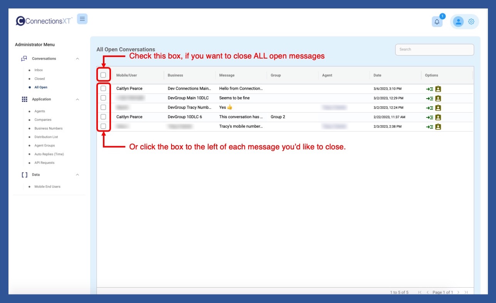This screenshot has width=496, height=303.
Task: Open the user profile avatar
Action: pos(458,22)
